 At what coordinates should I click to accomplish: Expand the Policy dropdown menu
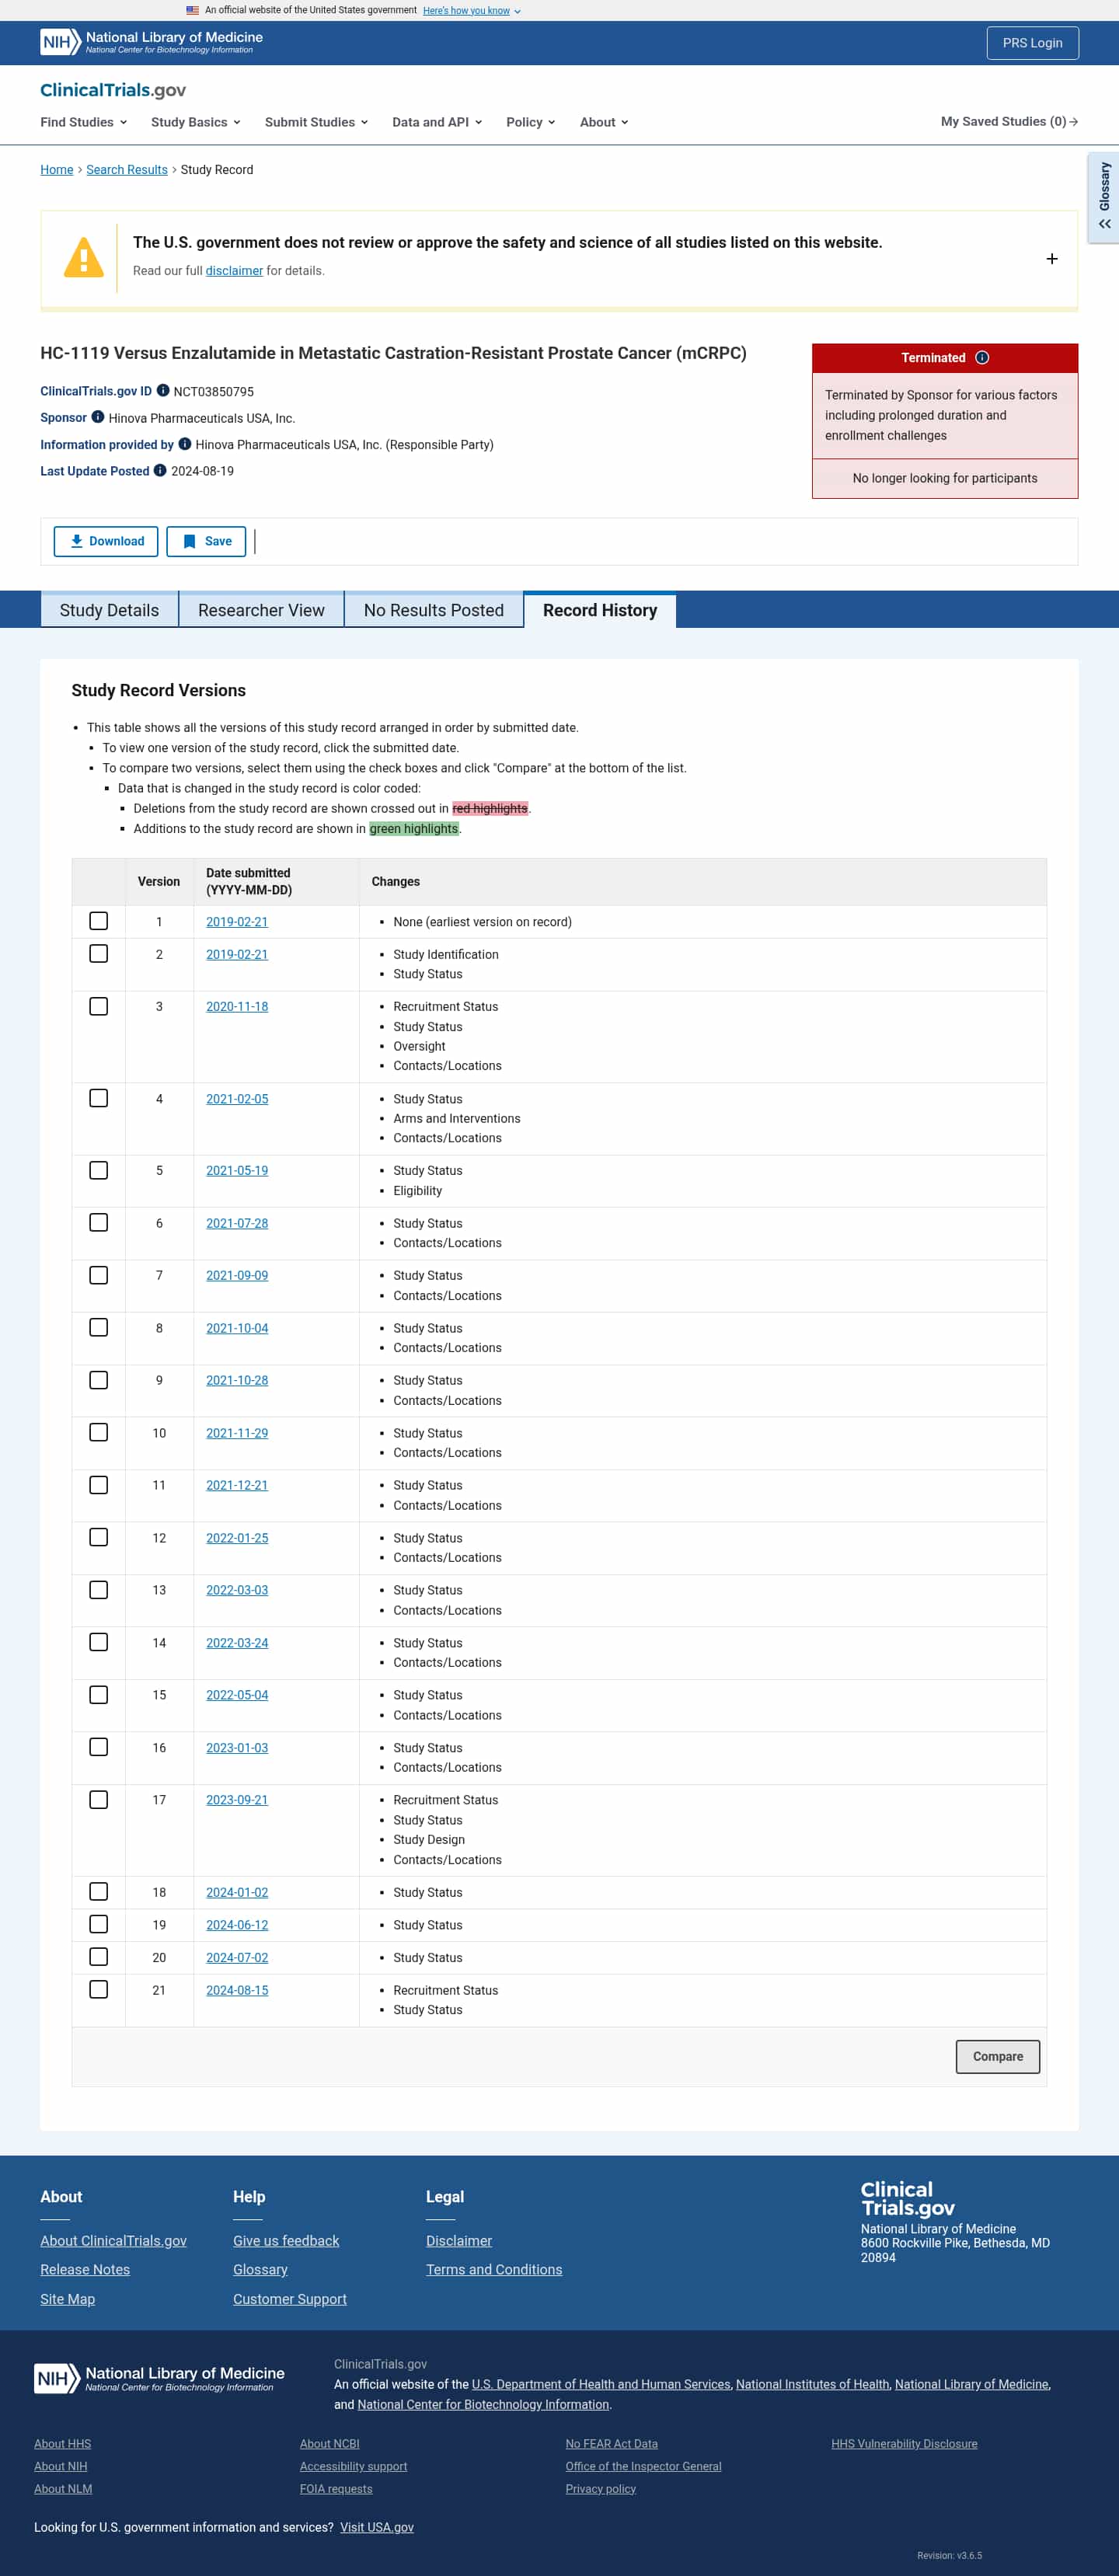pos(530,122)
